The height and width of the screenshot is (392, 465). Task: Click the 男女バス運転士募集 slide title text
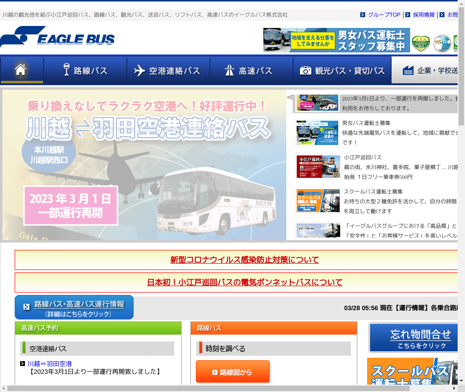click(366, 123)
